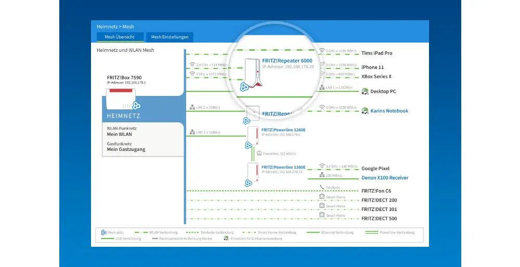Click the FRITZ!Box 7590 device image
Screen dimensions: 520x267
tap(121, 99)
